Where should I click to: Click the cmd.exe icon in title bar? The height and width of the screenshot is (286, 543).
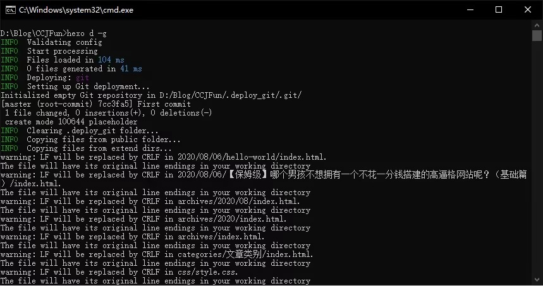point(9,10)
